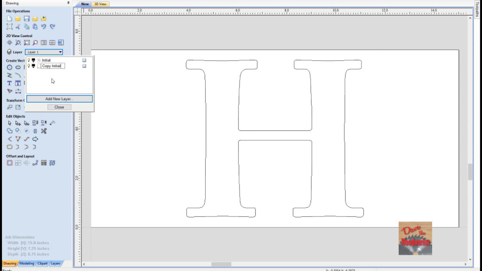Click Add New Layer button

tap(59, 99)
